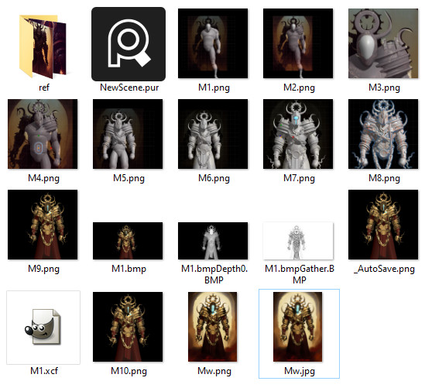
Task: Select the M1.bmpGather.BMP thumbnail
Action: click(298, 241)
